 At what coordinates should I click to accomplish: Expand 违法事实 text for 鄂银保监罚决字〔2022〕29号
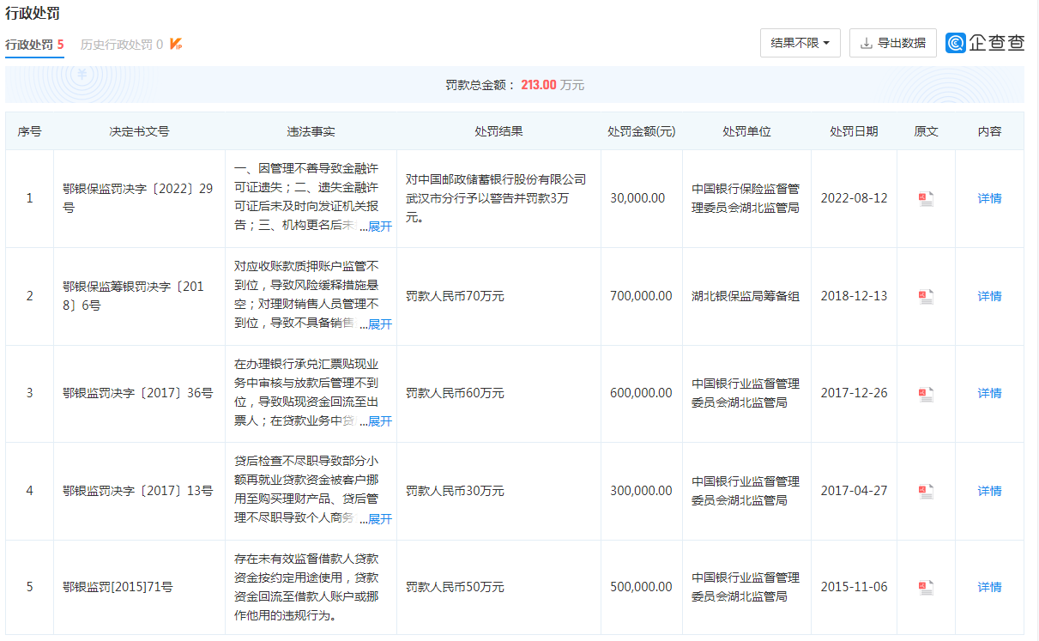tap(380, 227)
